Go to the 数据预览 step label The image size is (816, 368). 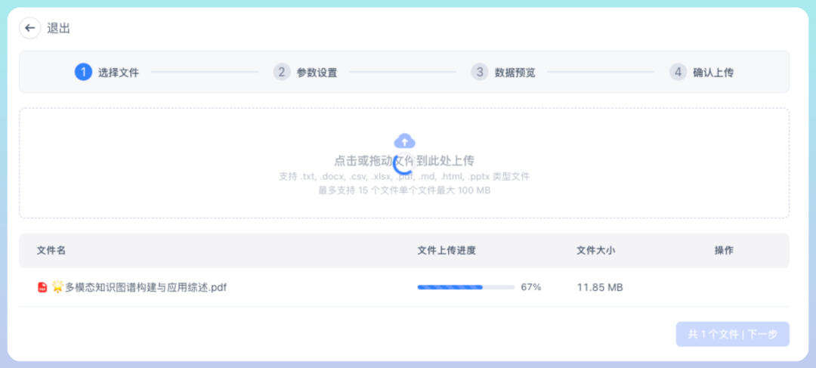[x=515, y=73]
